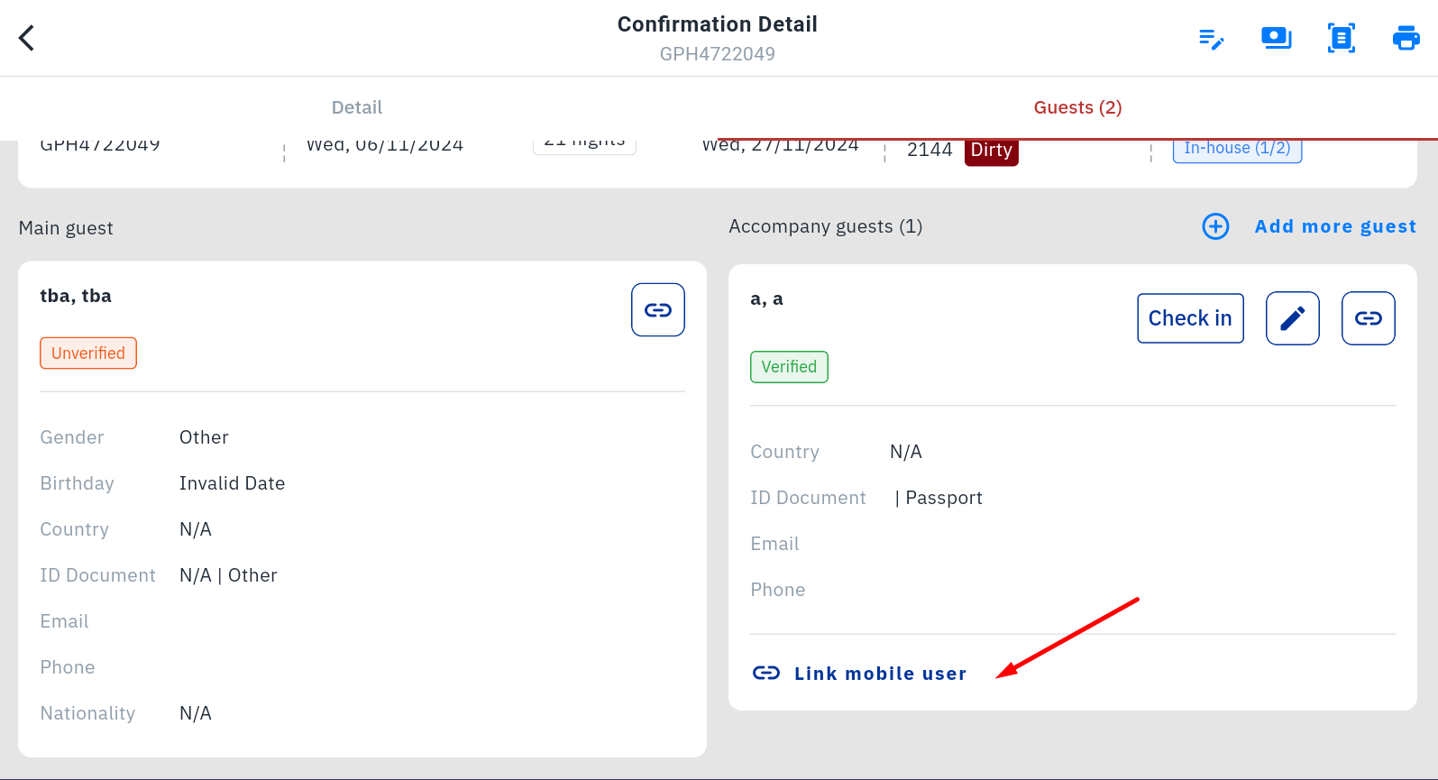Click the Add more guest link
The height and width of the screenshot is (780, 1438).
pyautogui.click(x=1335, y=226)
